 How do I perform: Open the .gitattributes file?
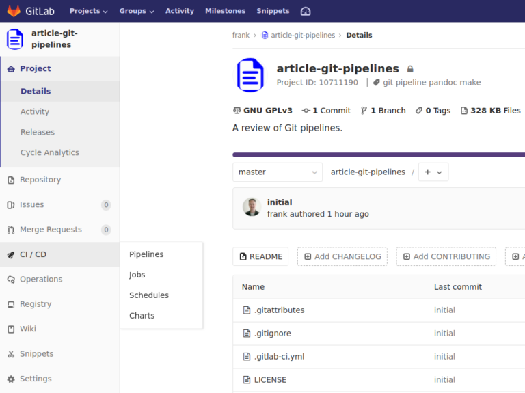279,310
